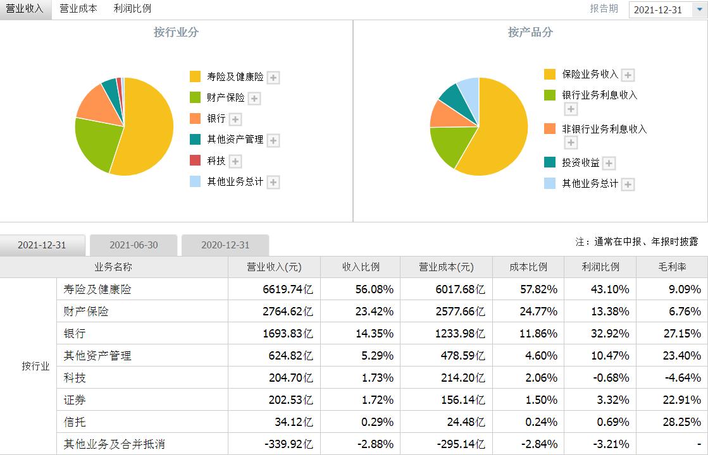Click the plus icon beside 保险业务收入
Screen dimensions: 708x455
(628, 76)
